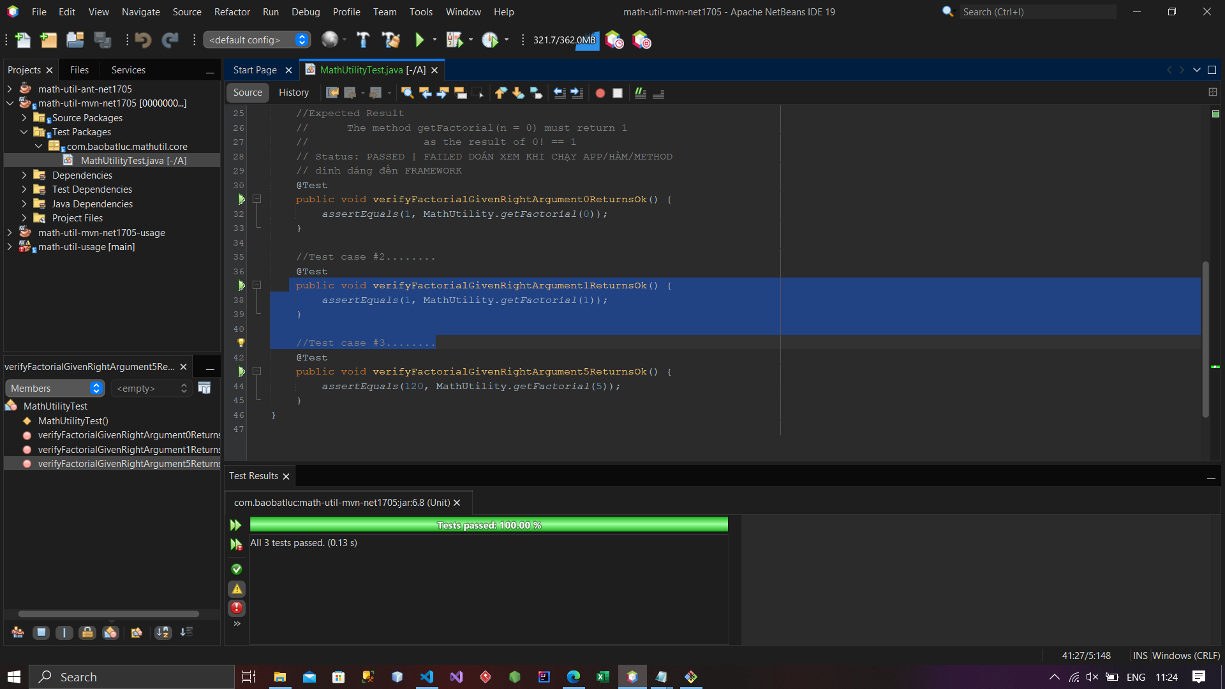The height and width of the screenshot is (689, 1225).
Task: Switch to History view button
Action: 293,93
